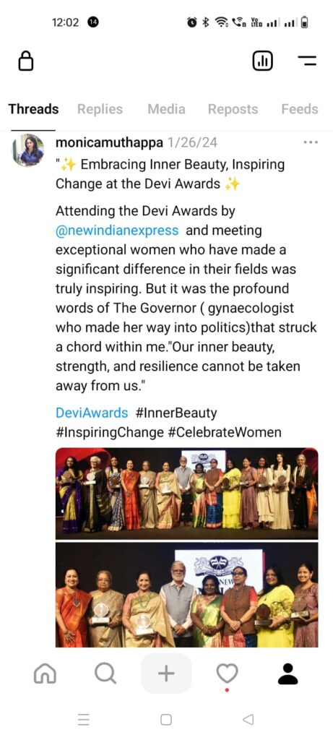333x740 pixels.
Task: Tap the DeviAwards hashtag link
Action: pyautogui.click(x=92, y=413)
